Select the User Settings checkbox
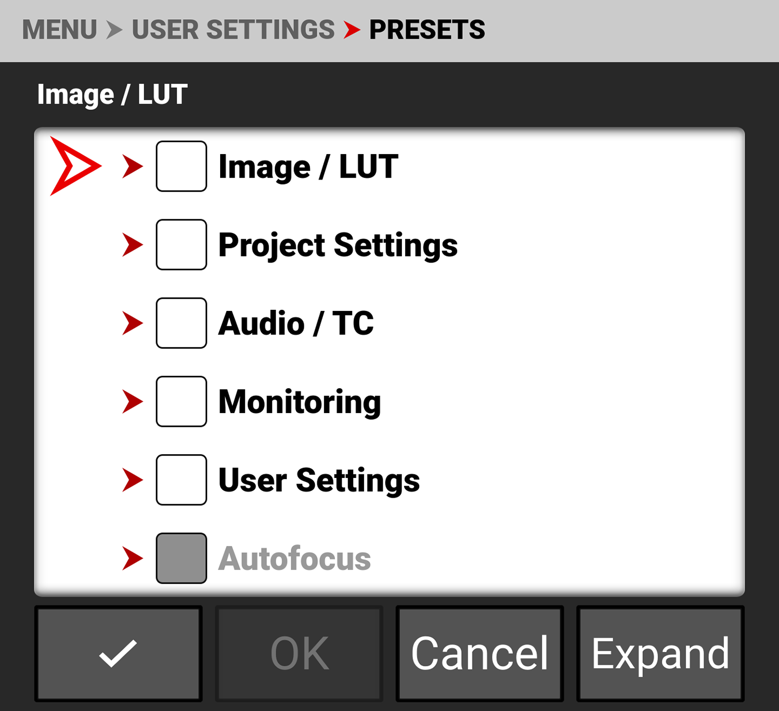 (181, 480)
